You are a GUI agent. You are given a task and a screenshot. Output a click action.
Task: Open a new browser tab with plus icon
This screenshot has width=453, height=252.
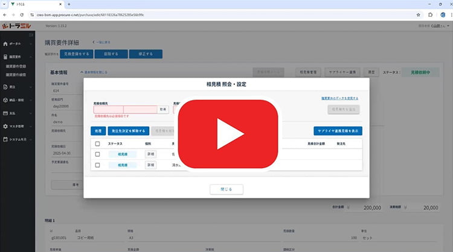click(69, 4)
